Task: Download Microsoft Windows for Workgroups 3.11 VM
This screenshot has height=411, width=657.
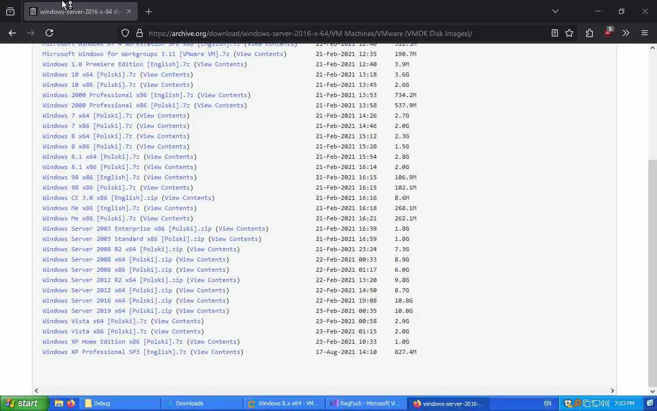Action: tap(136, 54)
